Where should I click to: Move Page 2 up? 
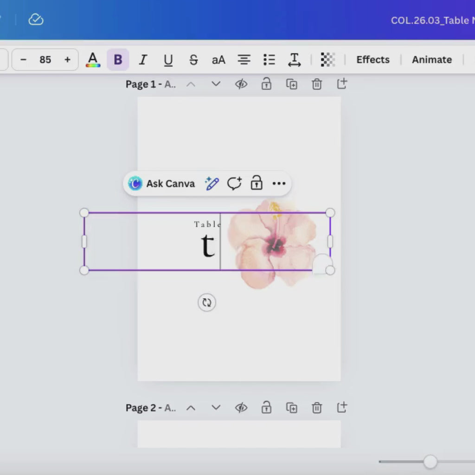pyautogui.click(x=191, y=408)
